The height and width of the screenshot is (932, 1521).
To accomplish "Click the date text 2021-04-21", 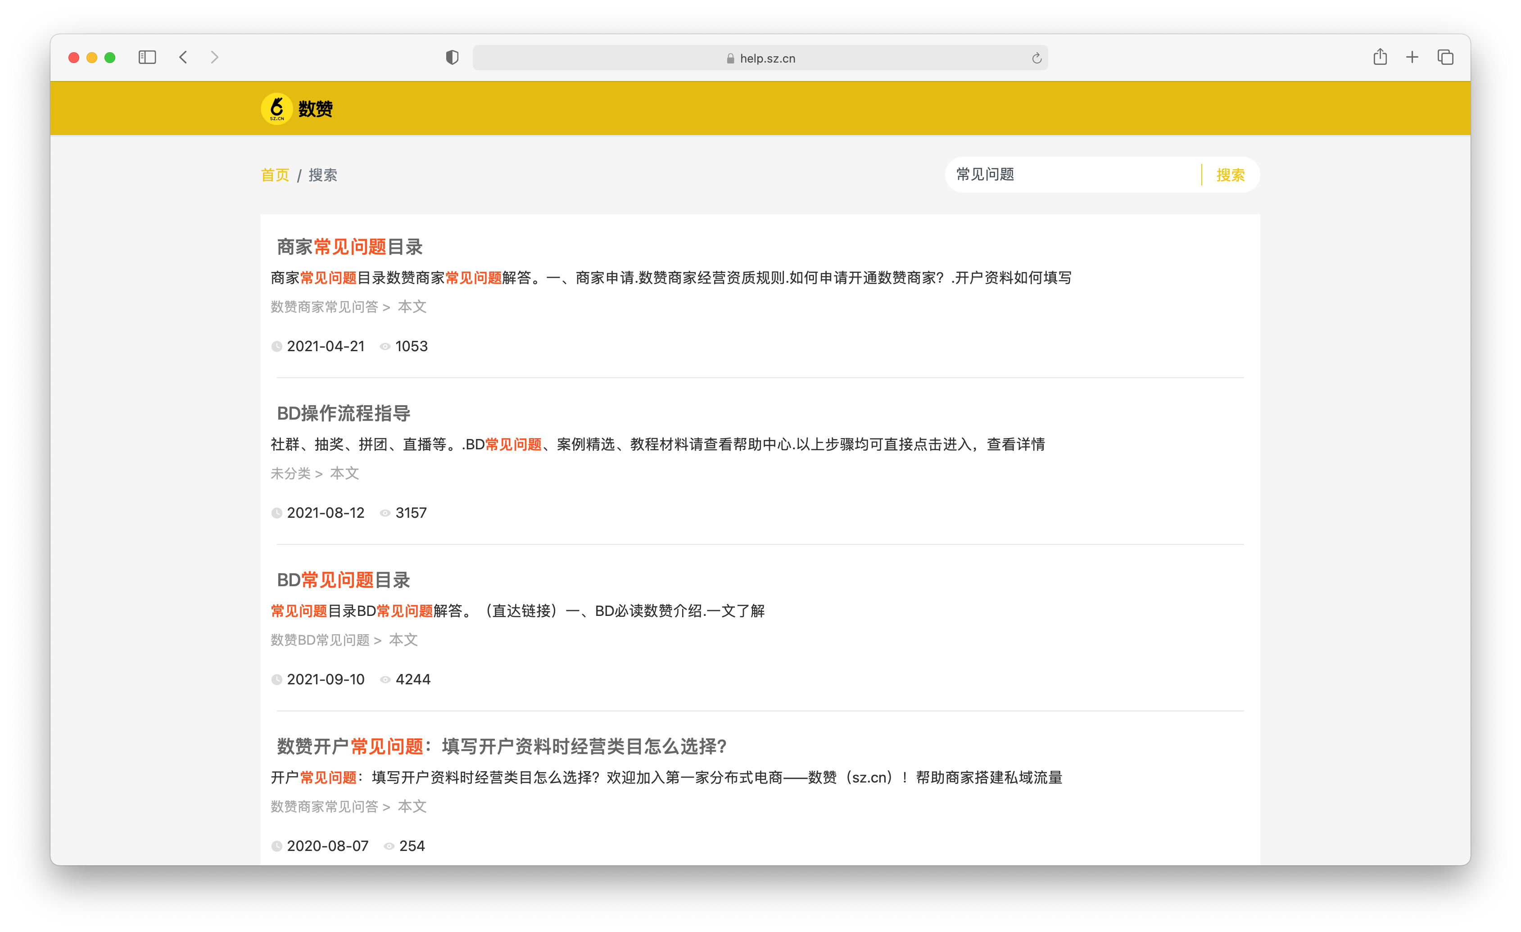I will click(x=326, y=347).
